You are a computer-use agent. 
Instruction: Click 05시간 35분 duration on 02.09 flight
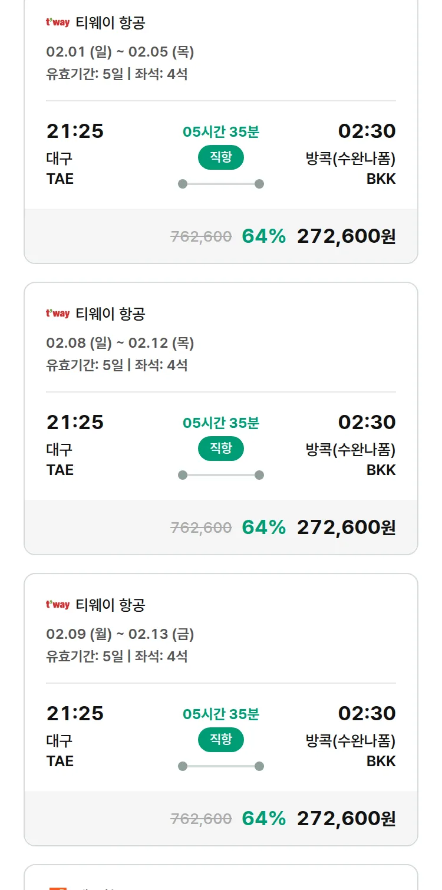221,714
